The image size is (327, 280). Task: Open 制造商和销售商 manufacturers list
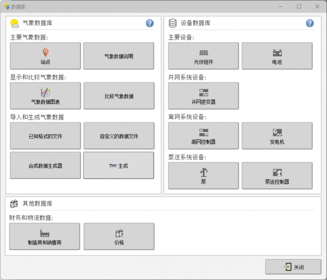click(x=45, y=236)
